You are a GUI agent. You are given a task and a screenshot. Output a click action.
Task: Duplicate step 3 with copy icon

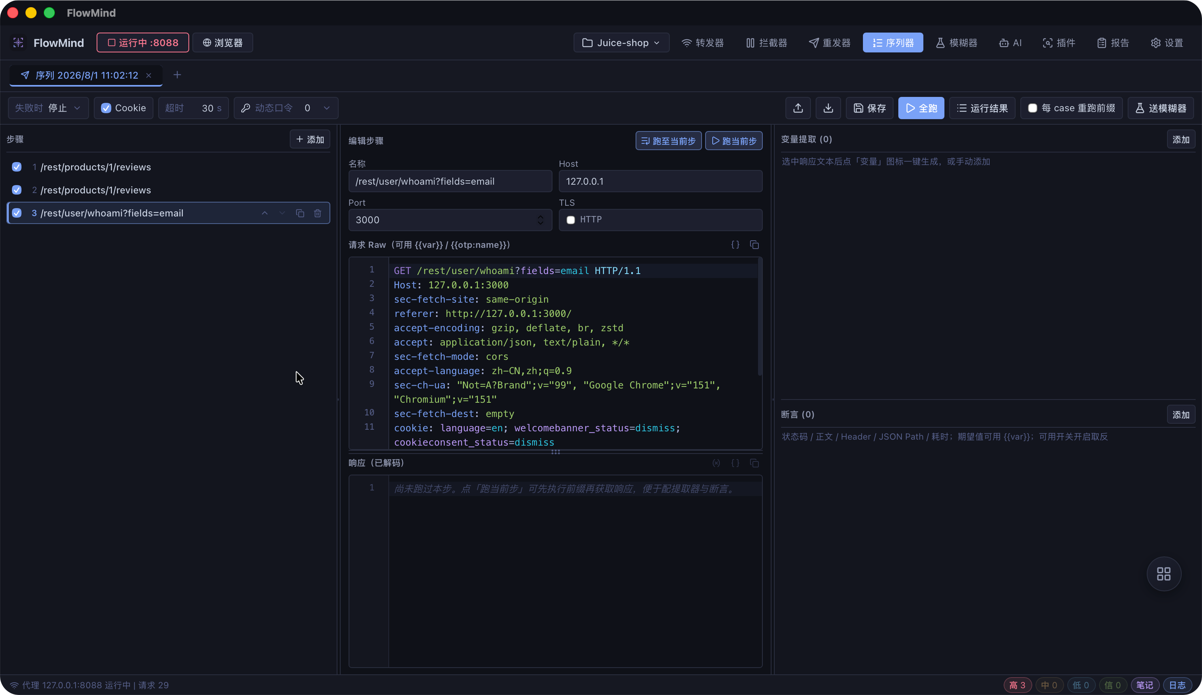click(300, 213)
